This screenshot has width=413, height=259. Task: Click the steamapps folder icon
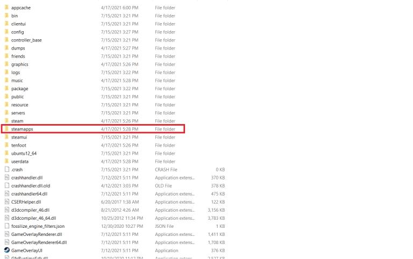[x=7, y=129]
